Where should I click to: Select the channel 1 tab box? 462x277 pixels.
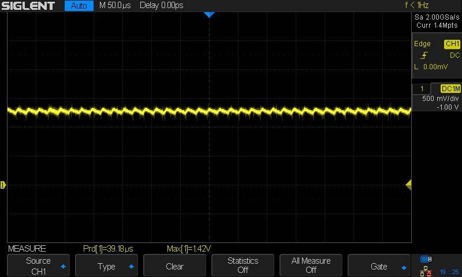click(x=422, y=89)
